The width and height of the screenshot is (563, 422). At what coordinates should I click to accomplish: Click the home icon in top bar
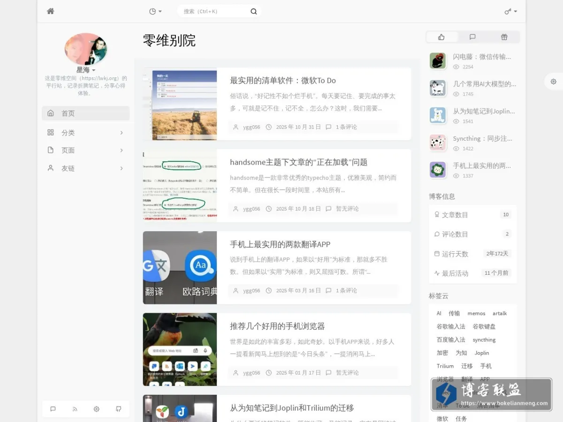coord(51,11)
